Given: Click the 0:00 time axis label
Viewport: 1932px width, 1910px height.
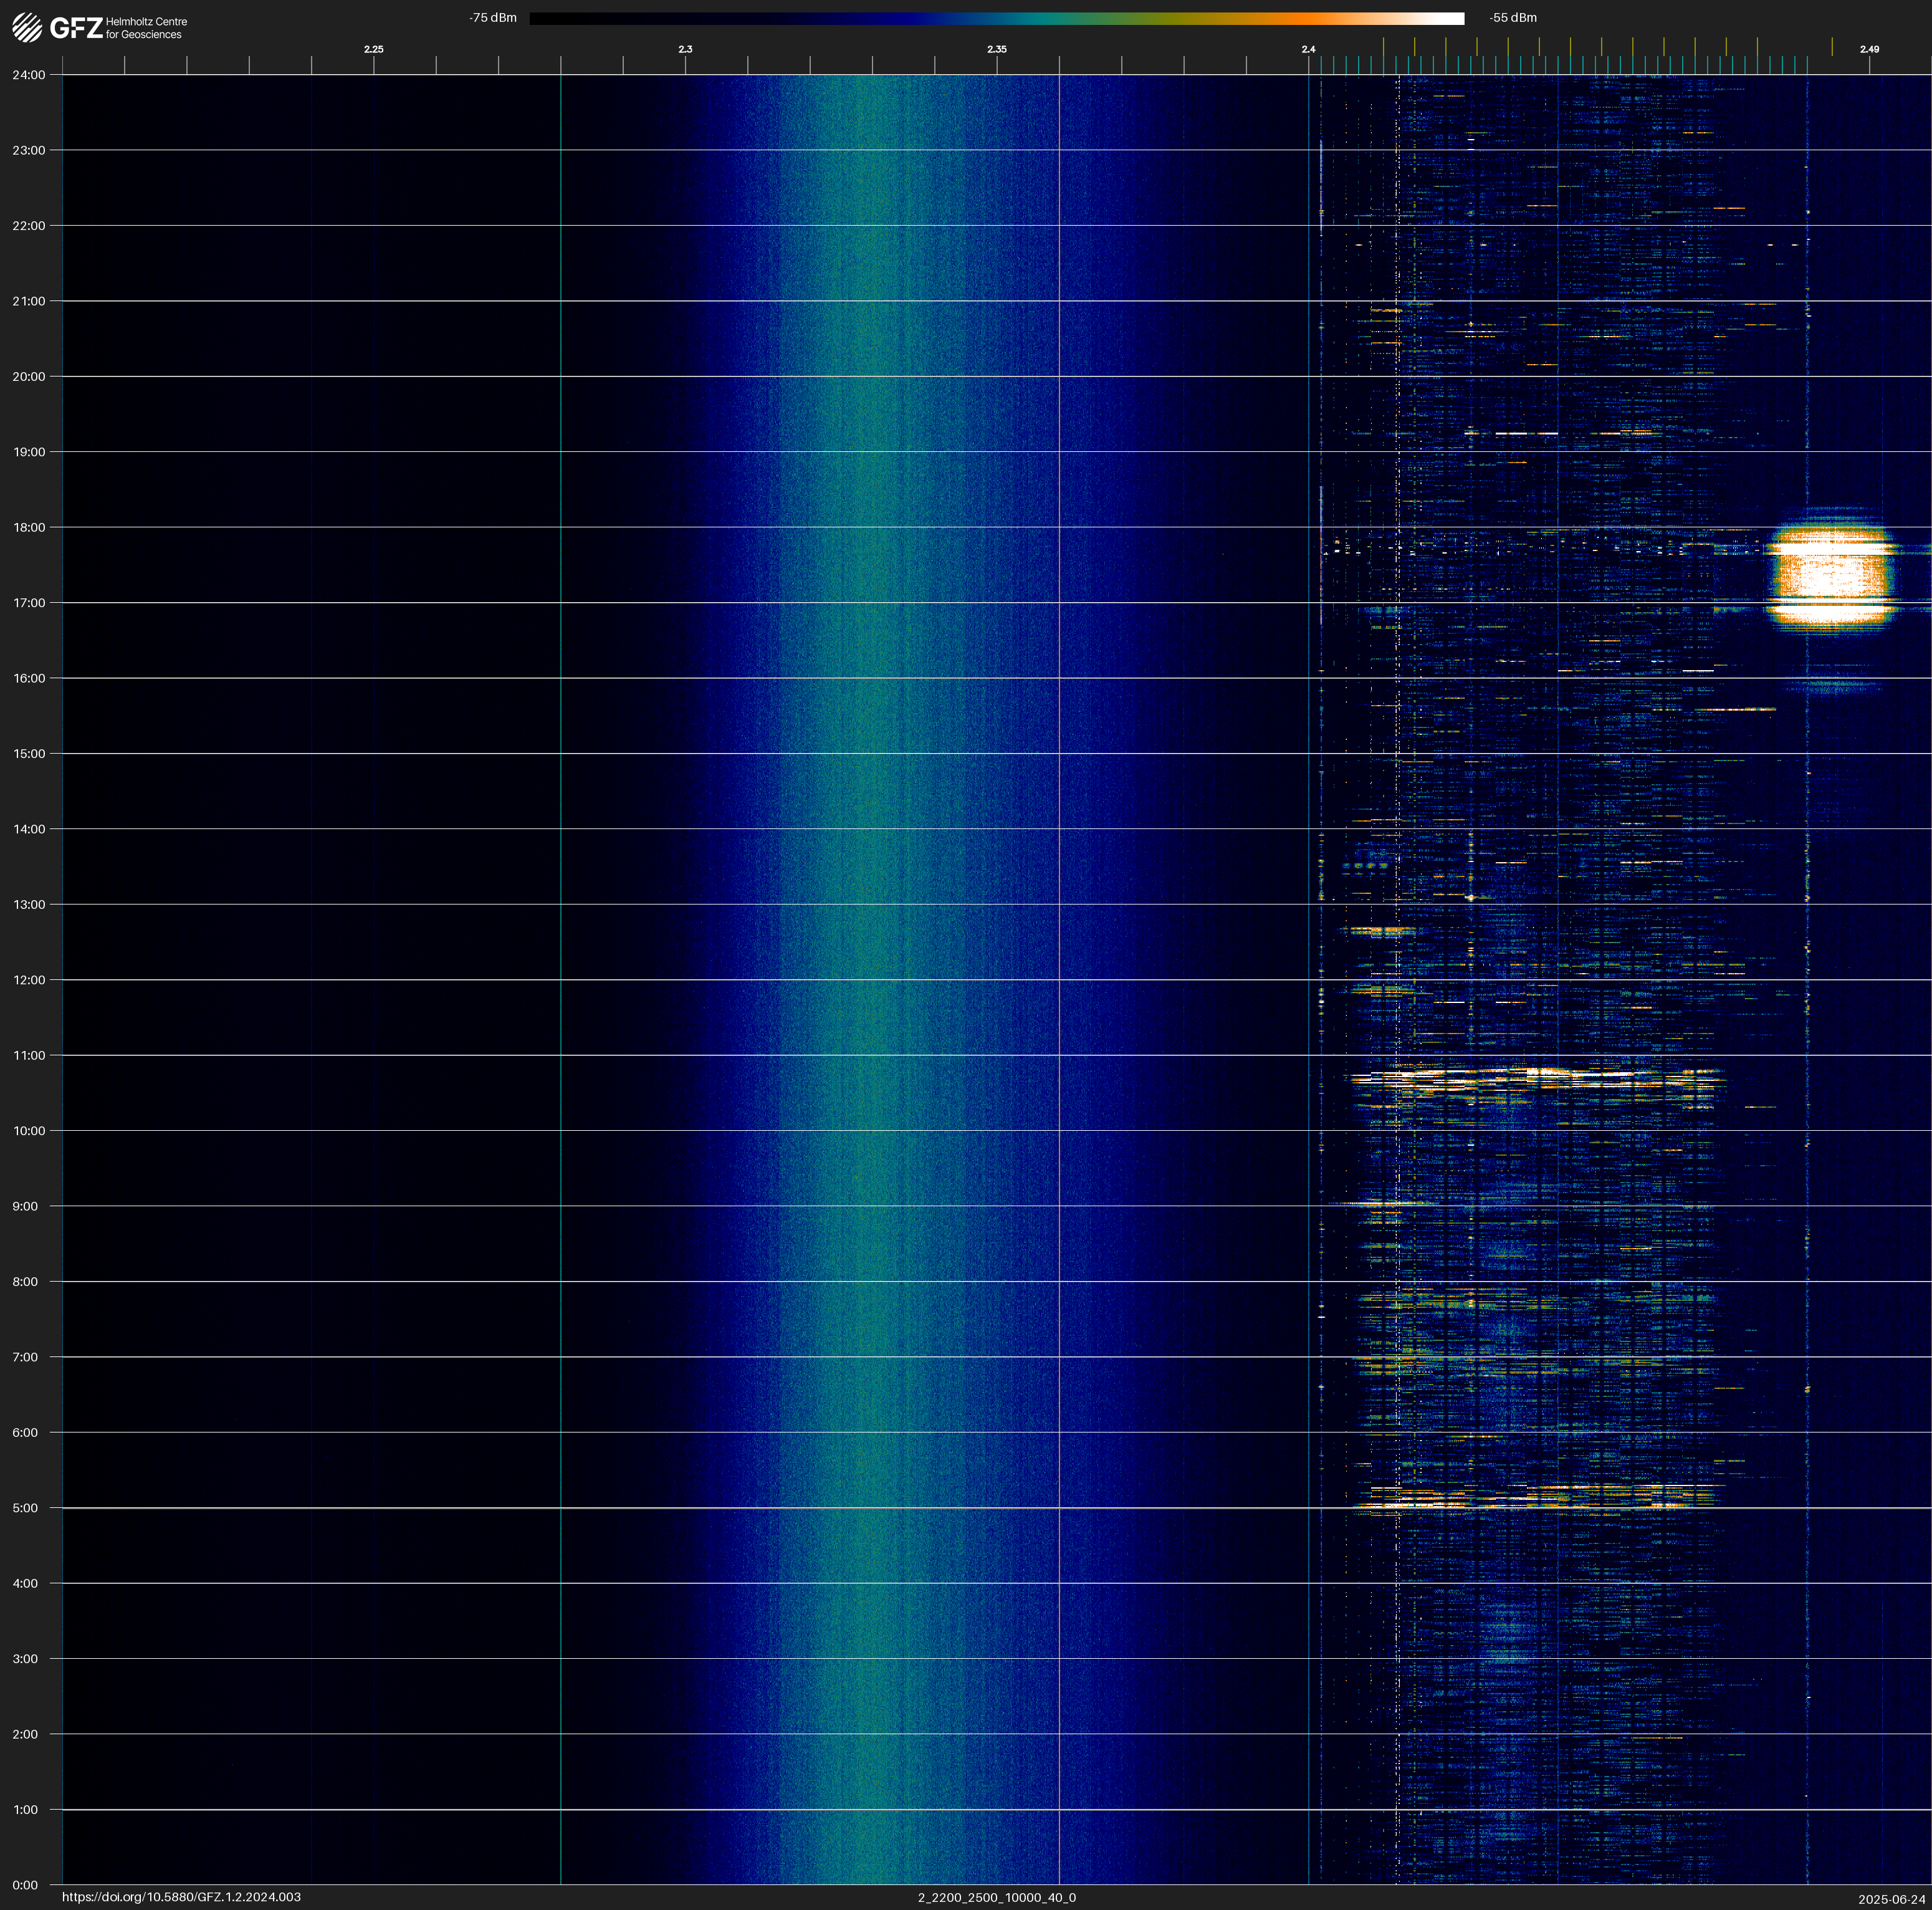Looking at the screenshot, I should (x=25, y=1885).
